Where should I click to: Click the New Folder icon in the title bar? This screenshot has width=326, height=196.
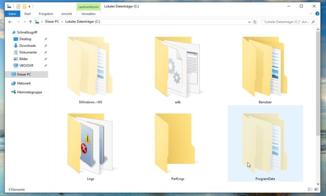pyautogui.click(x=25, y=6)
